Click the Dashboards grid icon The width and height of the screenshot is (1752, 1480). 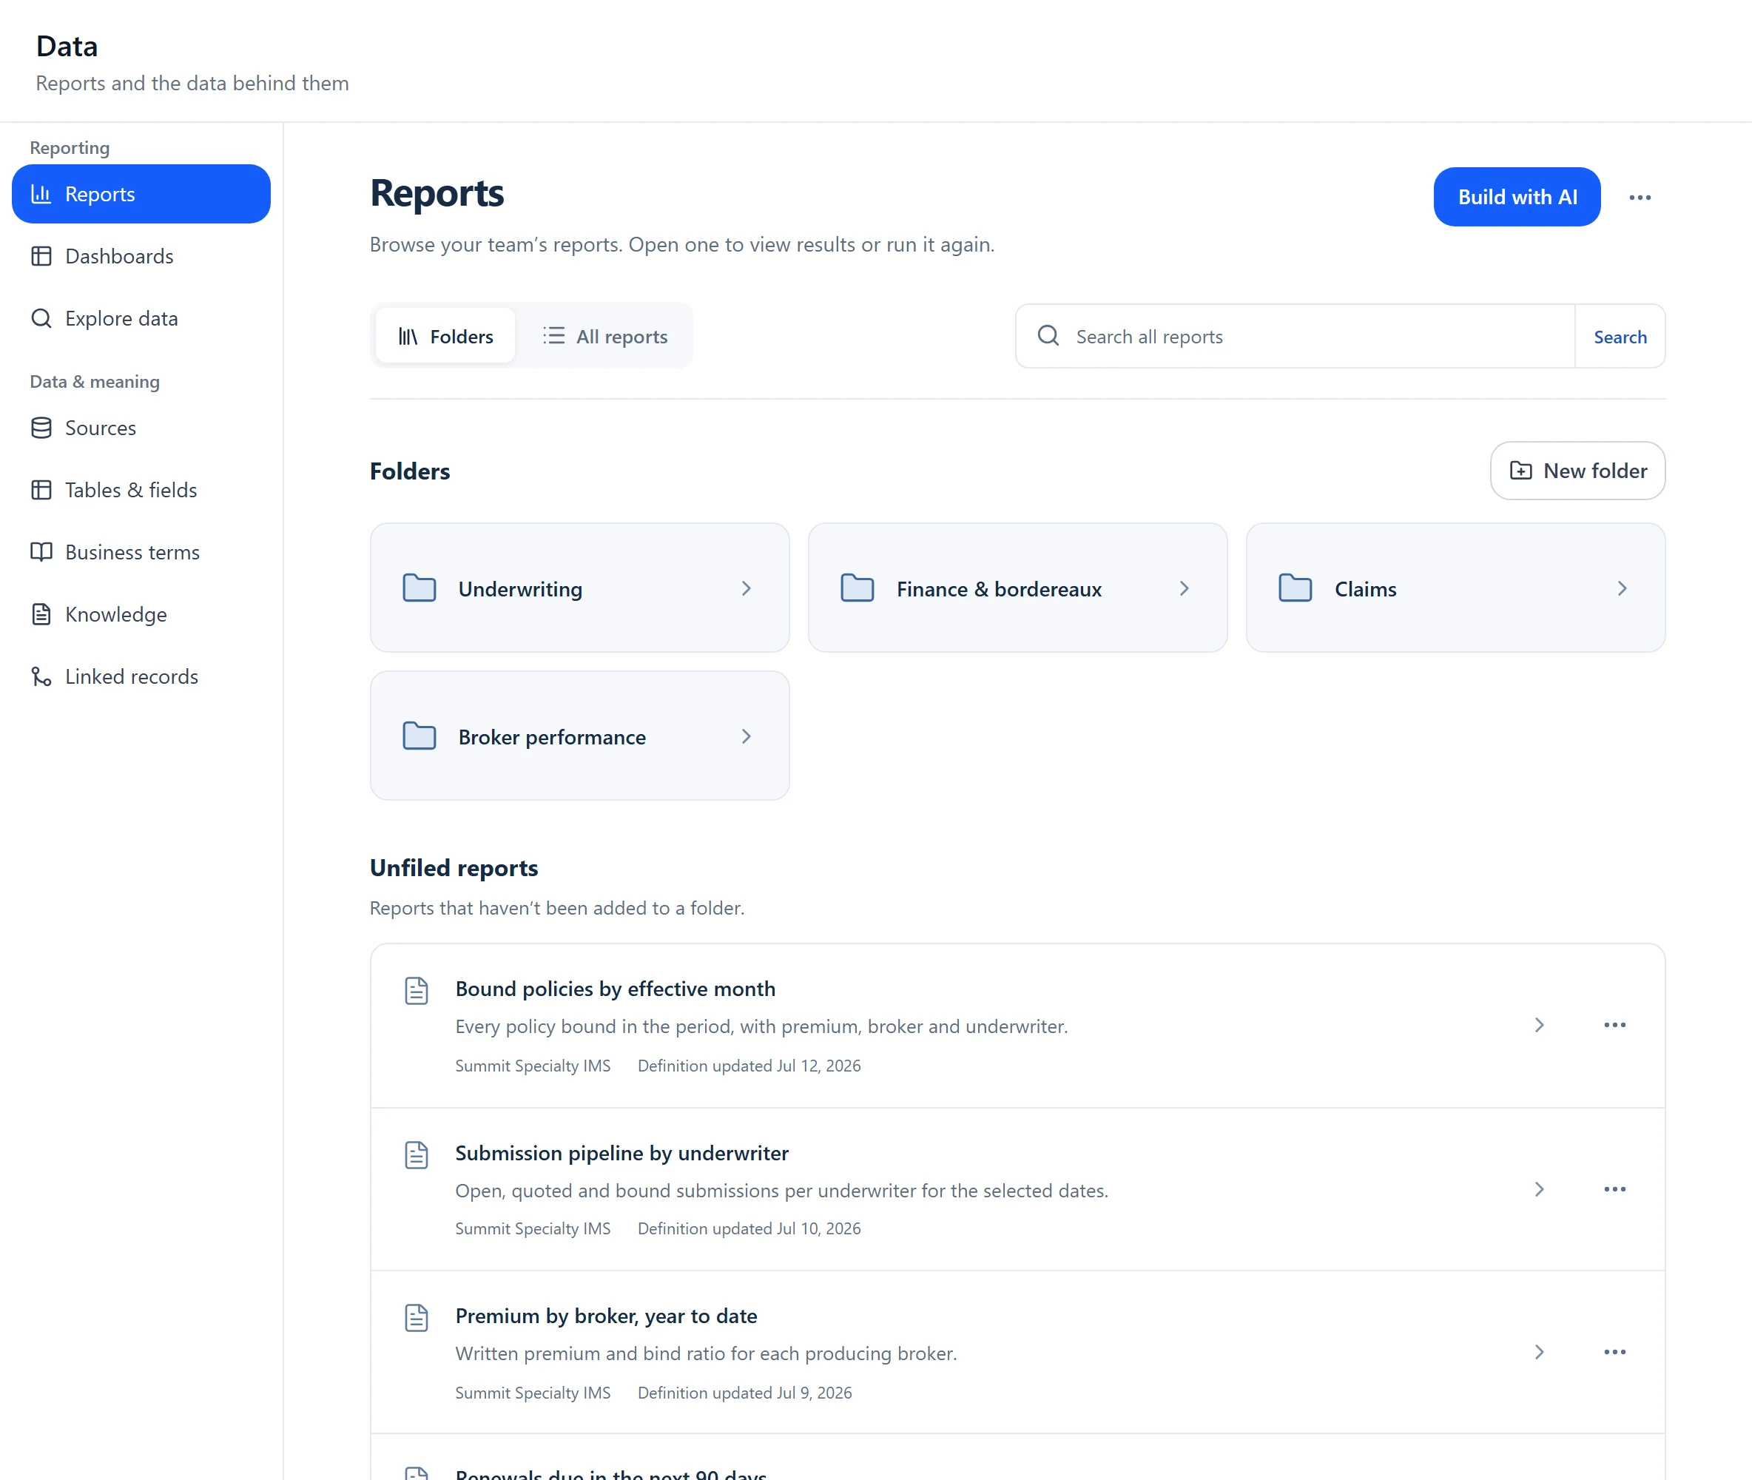coord(41,256)
